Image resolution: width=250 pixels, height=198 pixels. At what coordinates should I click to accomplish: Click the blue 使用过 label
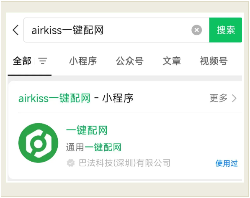[227, 163]
